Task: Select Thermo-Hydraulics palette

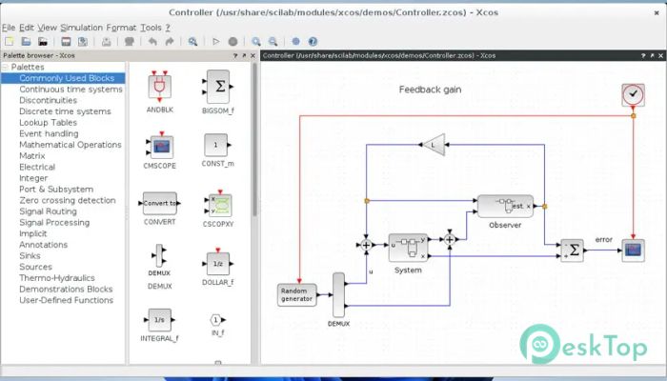Action: click(x=57, y=278)
